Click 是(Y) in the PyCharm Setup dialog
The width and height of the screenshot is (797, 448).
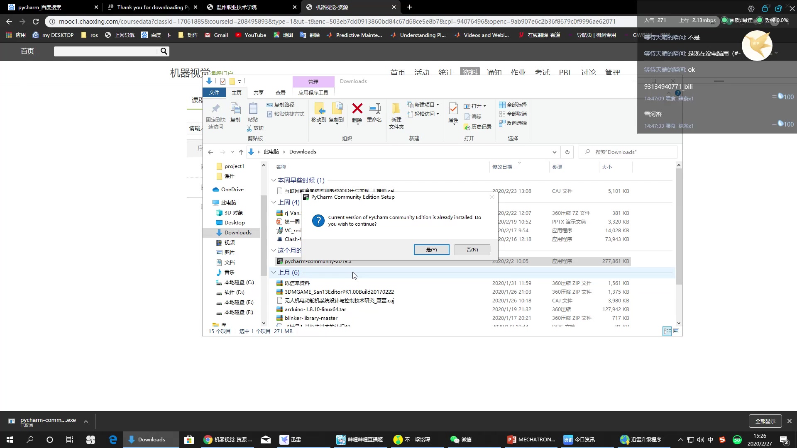(432, 249)
